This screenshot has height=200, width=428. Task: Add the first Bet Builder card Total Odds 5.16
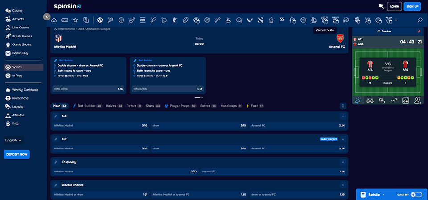pos(88,89)
